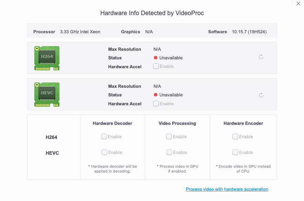Refresh the HEVC hardware status
This screenshot has width=304, height=201.
click(x=261, y=95)
